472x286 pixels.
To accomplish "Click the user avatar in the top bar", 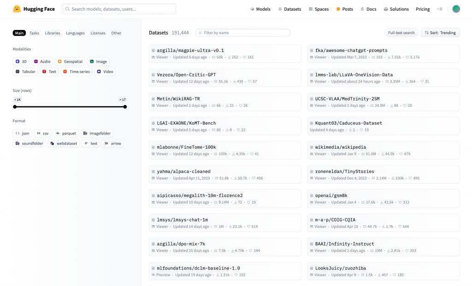I will [456, 9].
